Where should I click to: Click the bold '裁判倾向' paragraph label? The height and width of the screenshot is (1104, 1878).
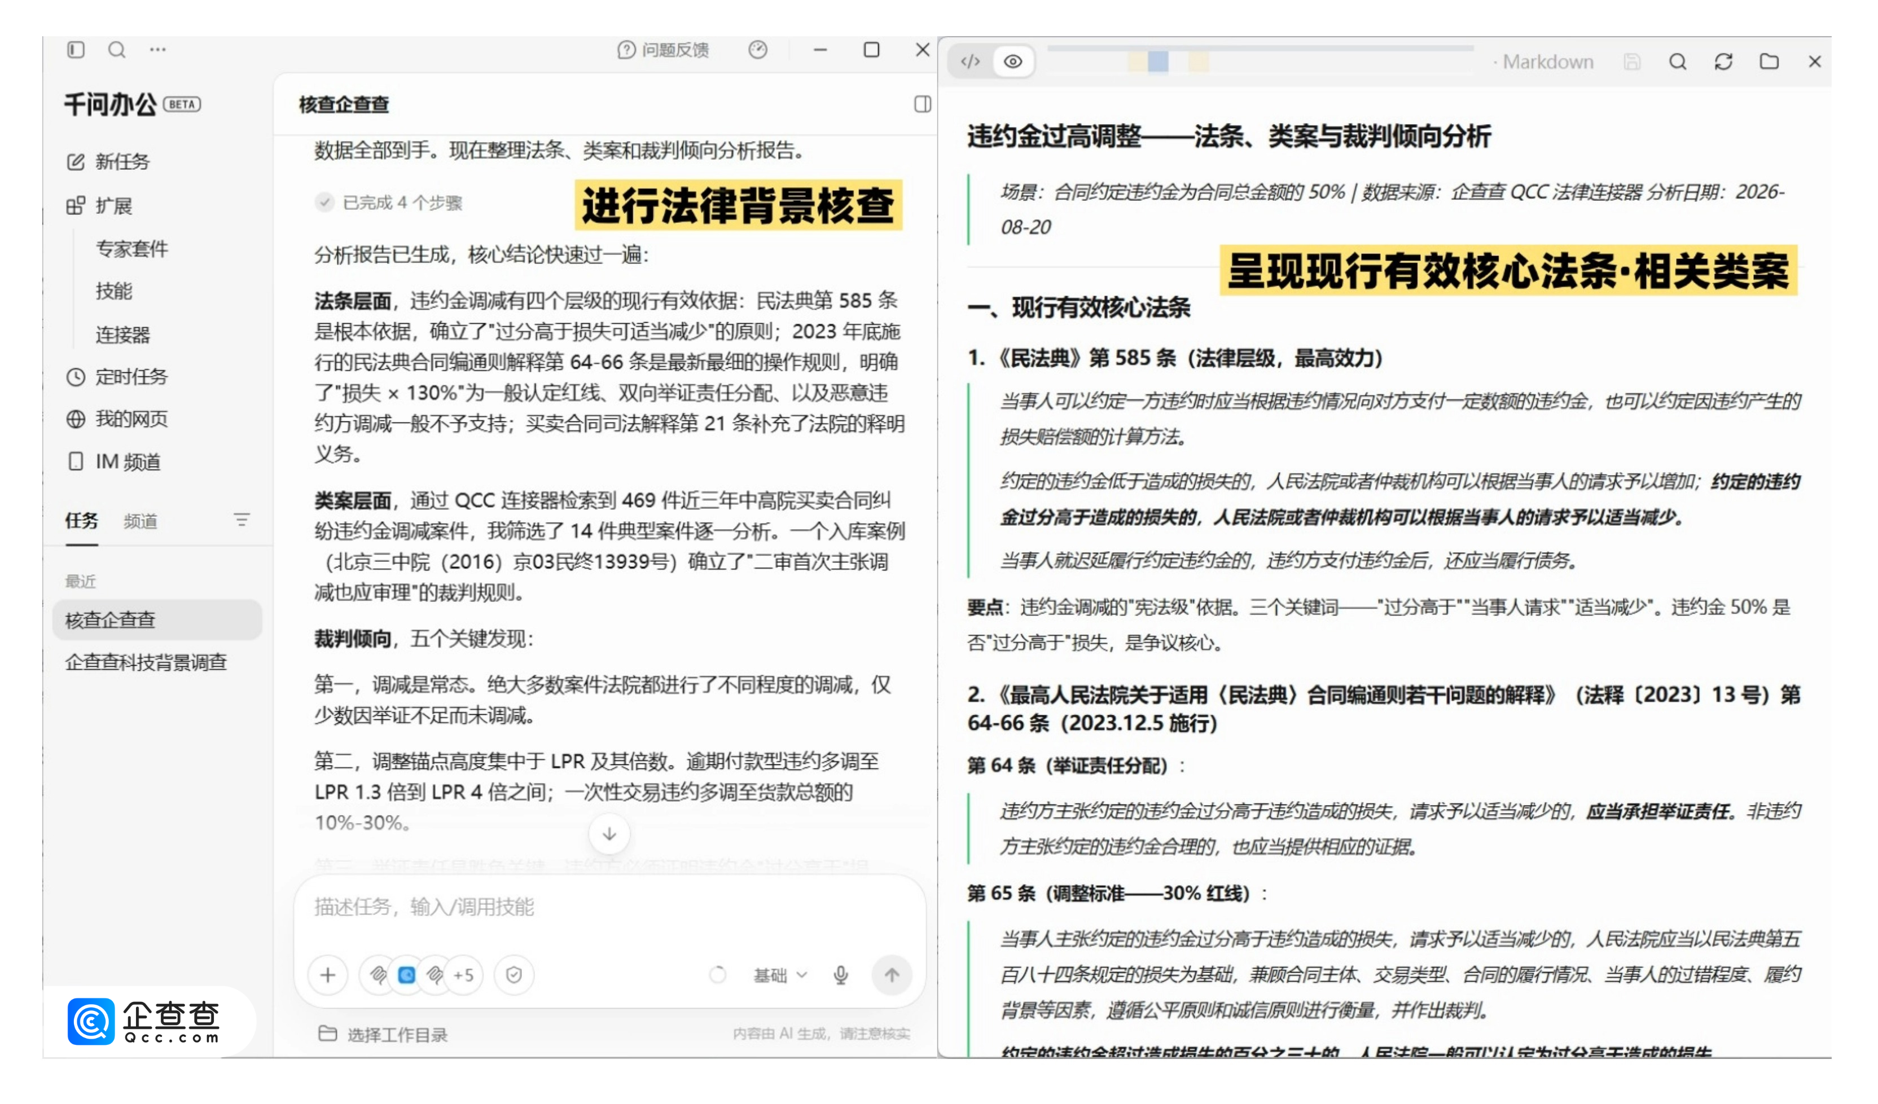point(353,639)
